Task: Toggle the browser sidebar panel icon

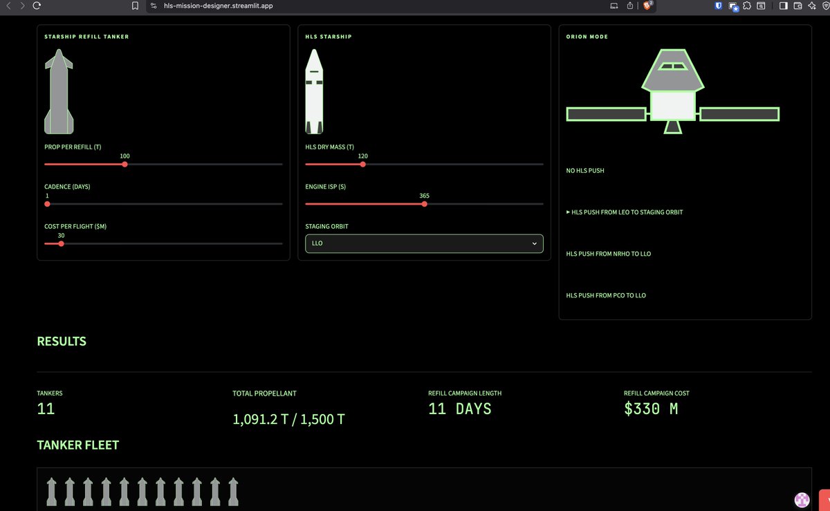Action: click(x=783, y=6)
